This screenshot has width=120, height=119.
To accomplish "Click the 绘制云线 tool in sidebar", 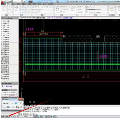I will [x=5, y=70].
